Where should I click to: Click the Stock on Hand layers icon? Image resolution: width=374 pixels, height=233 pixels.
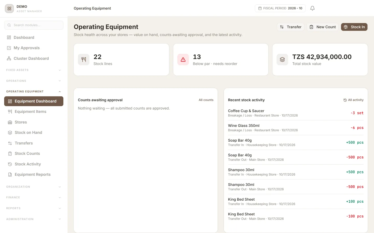tap(10, 133)
